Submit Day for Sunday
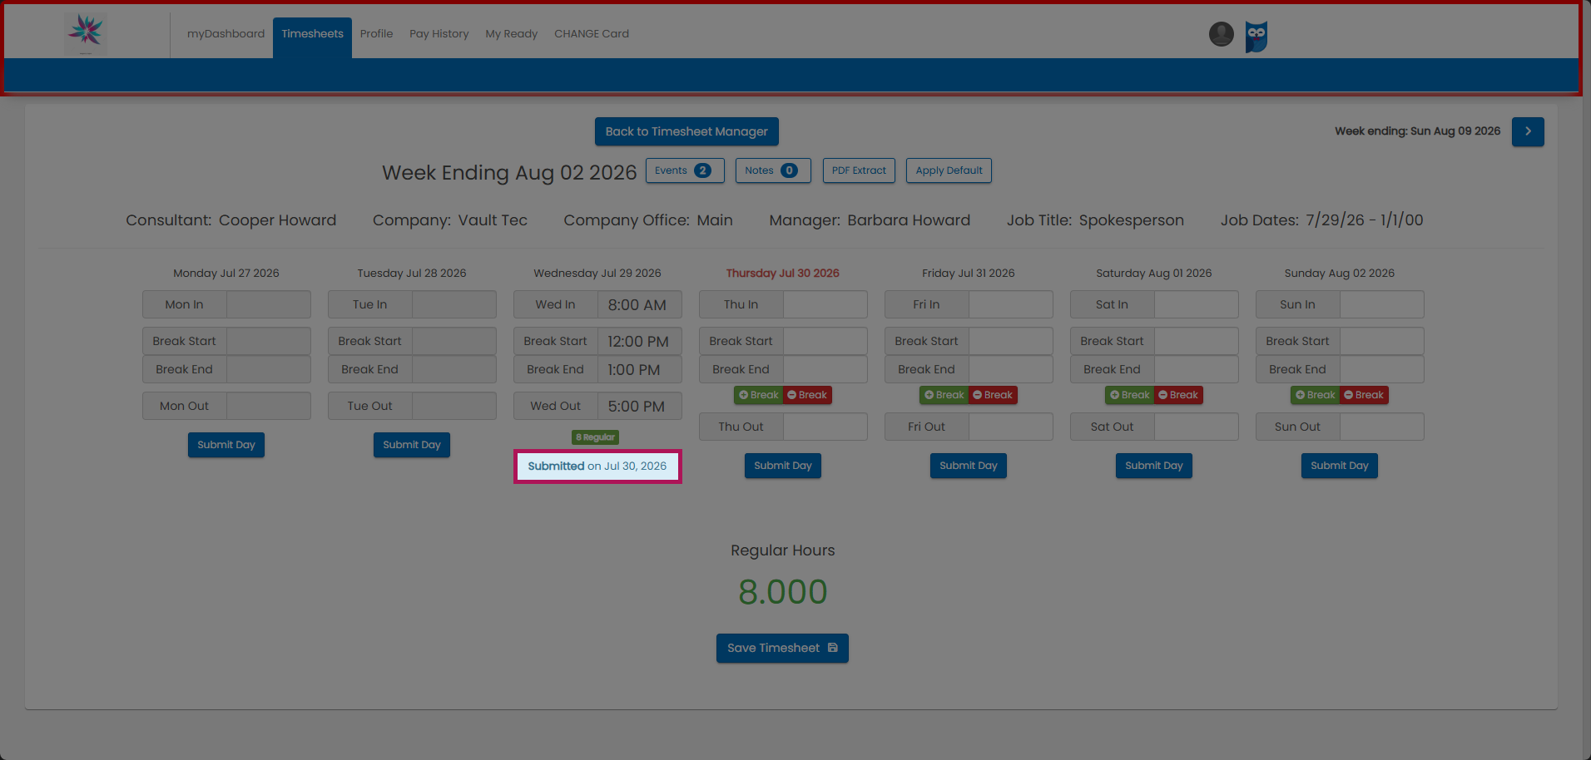Viewport: 1591px width, 760px height. click(1340, 466)
